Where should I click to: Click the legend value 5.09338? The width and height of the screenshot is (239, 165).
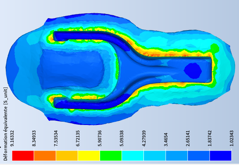tap(122, 138)
